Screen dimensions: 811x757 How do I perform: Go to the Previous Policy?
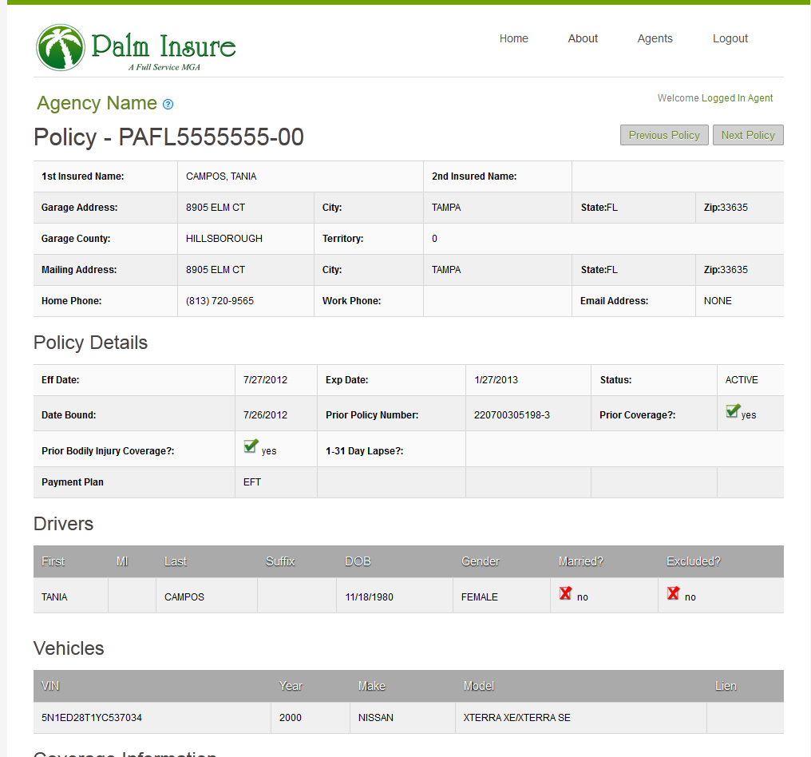tap(663, 135)
